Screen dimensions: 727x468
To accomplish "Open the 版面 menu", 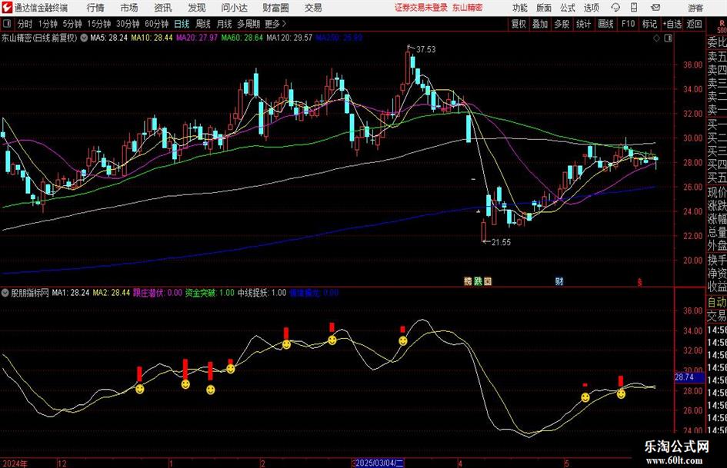I will point(543,8).
